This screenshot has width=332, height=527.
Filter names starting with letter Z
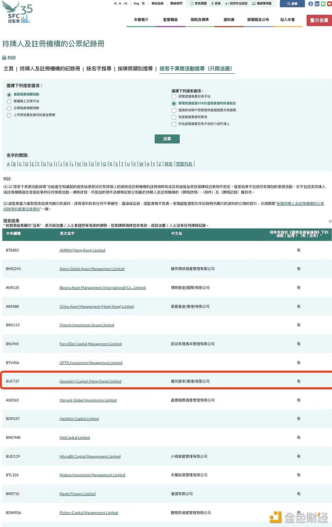(x=159, y=164)
